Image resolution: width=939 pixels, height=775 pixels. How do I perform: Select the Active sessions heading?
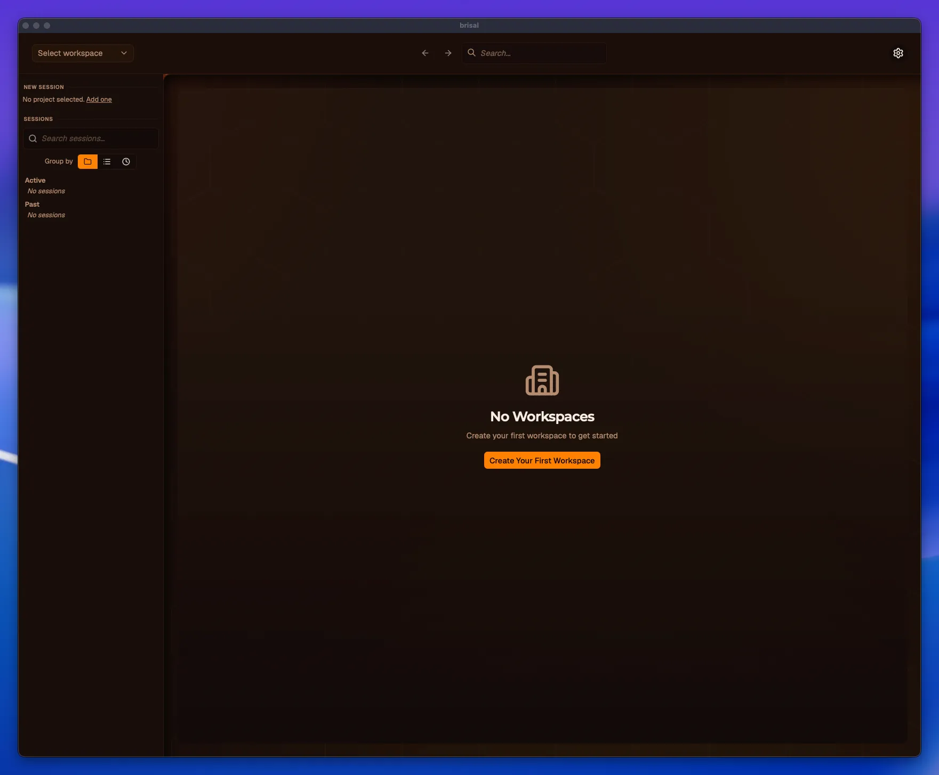(x=35, y=181)
